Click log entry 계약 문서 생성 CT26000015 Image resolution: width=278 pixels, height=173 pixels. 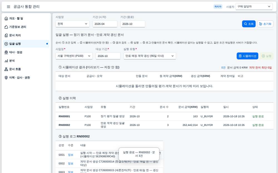[119, 171]
